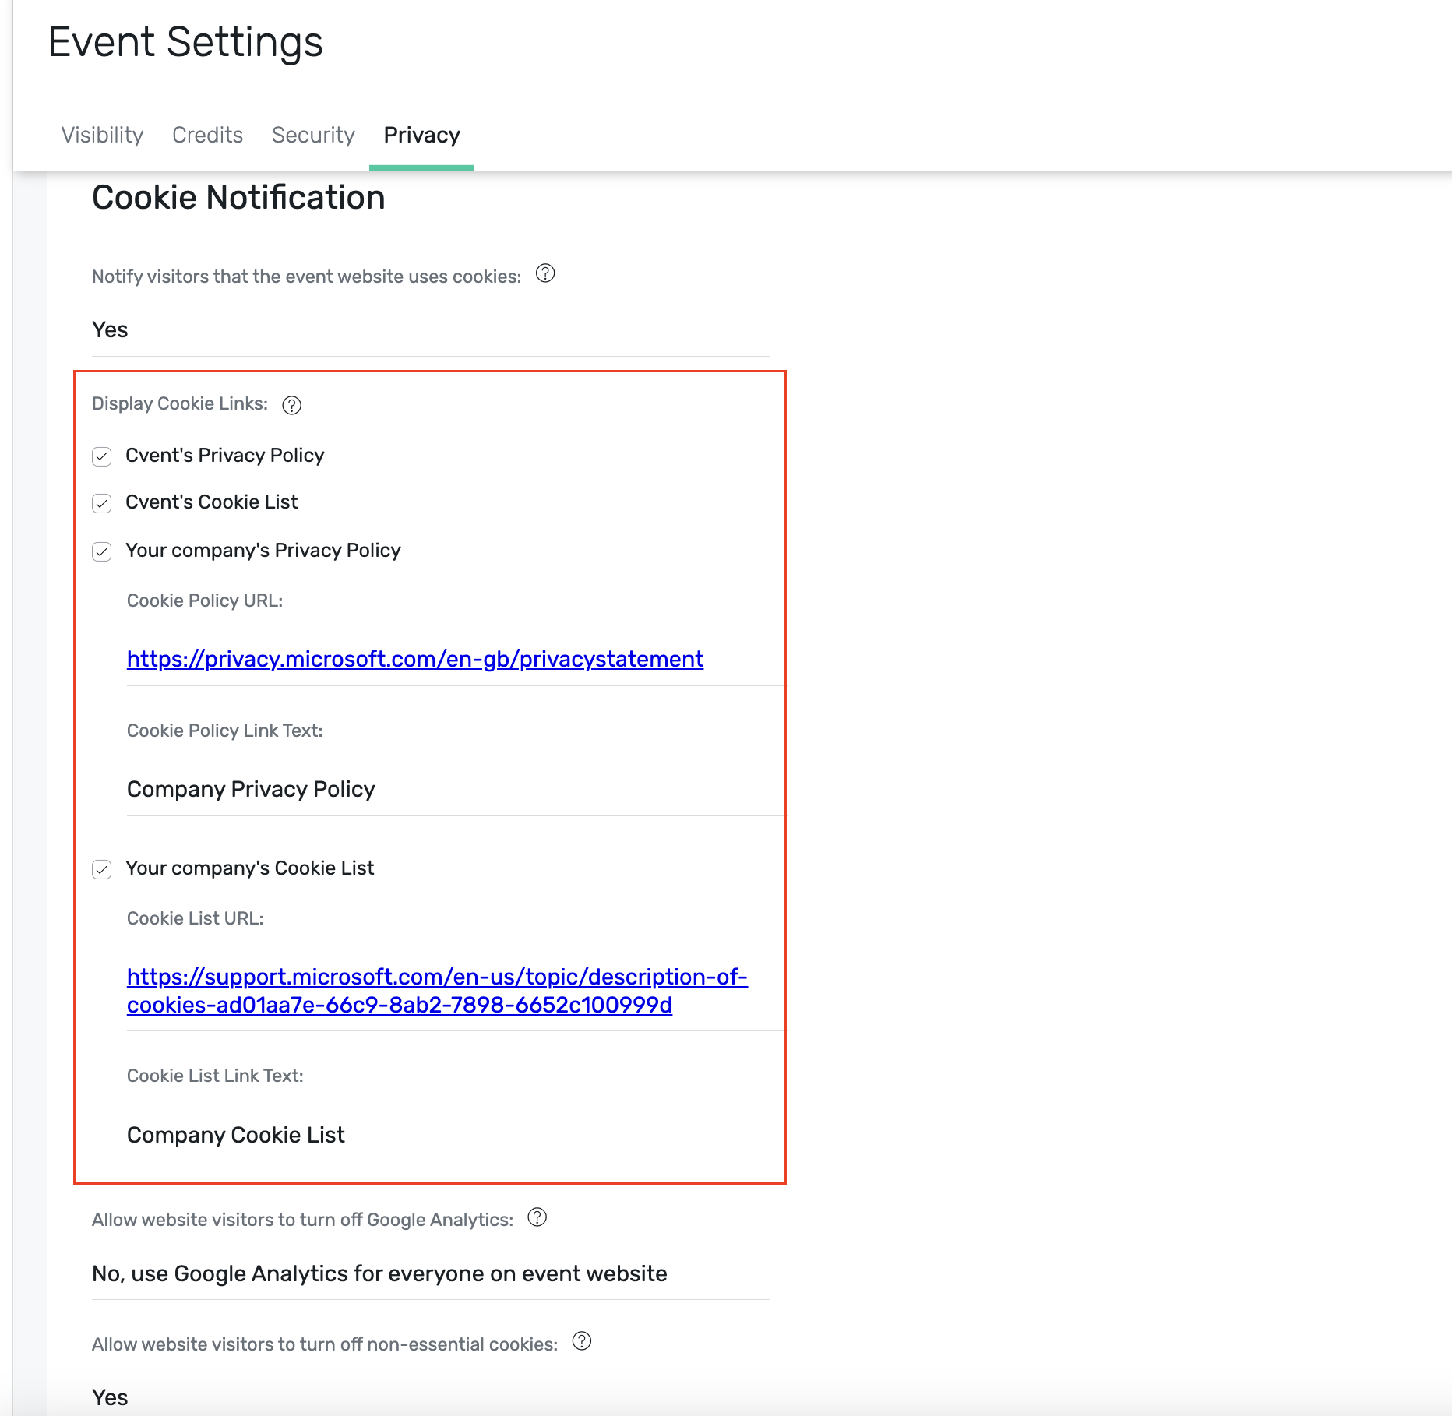
Task: Click 'Notify visitors that the event website uses cookies' label
Action: tap(306, 277)
